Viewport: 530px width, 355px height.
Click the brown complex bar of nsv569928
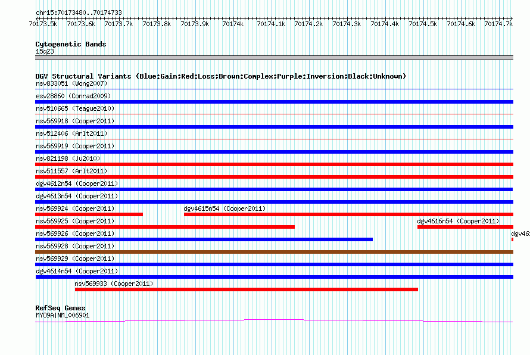click(274, 252)
